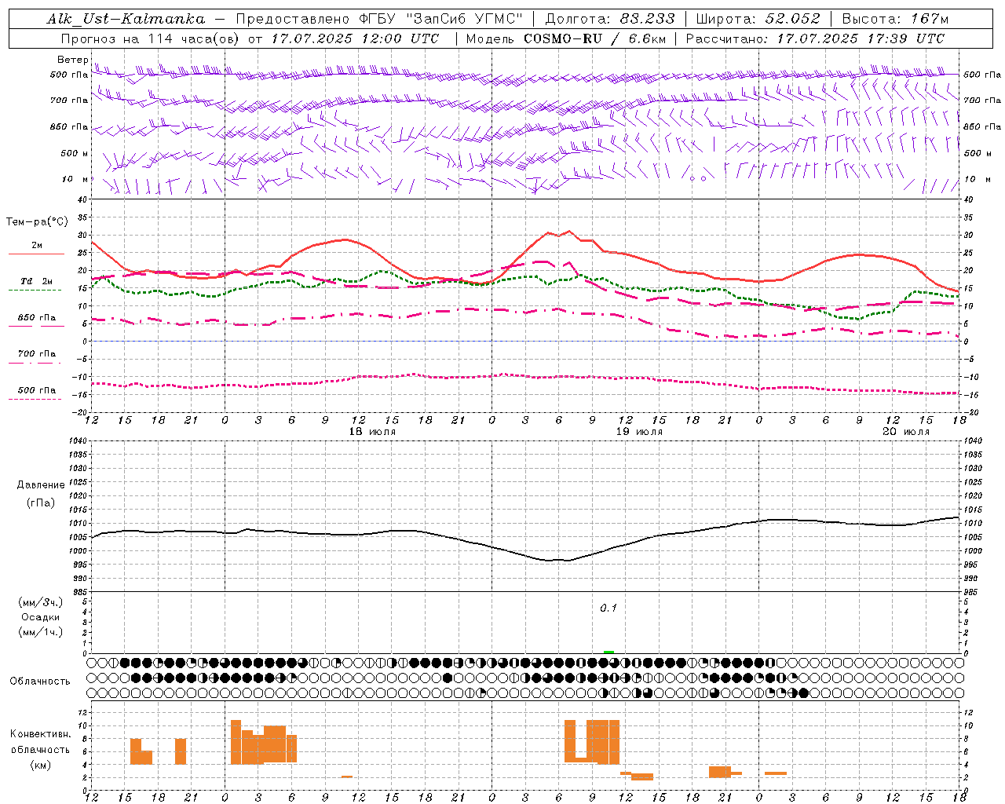This screenshot has width=1005, height=804.
Task: Click the 850 гПа temperature legend entry
Action: click(x=36, y=318)
